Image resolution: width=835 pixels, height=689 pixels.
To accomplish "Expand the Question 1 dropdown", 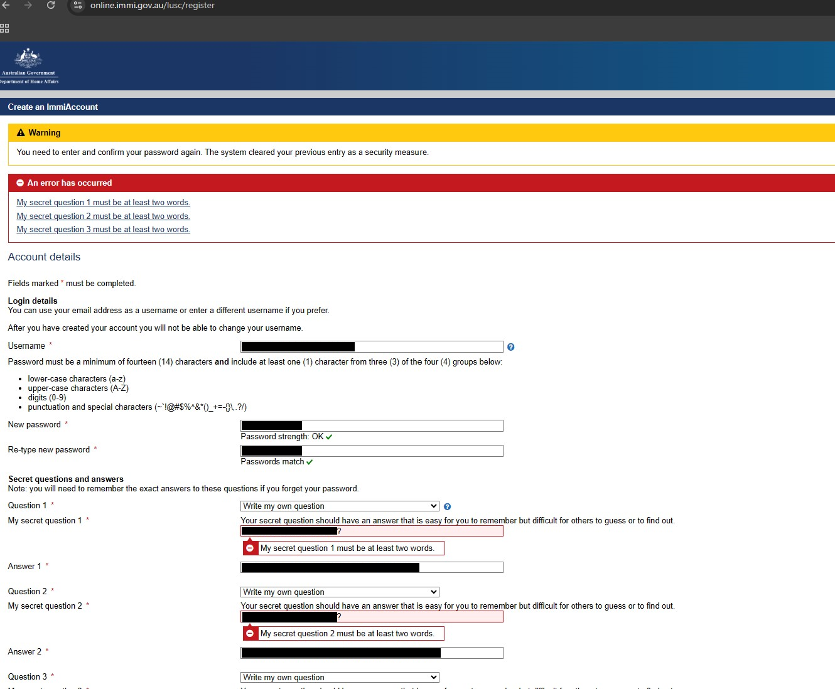I will point(339,506).
